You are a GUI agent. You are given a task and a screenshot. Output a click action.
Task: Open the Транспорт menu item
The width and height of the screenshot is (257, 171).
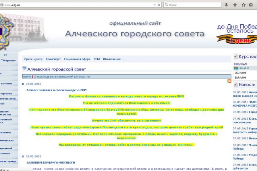53,59
